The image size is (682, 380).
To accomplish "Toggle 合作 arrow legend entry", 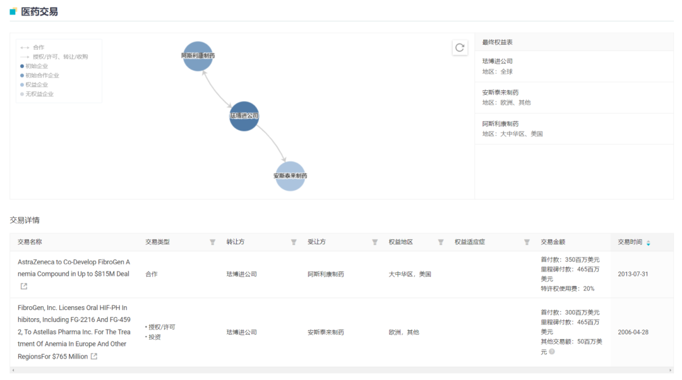I will point(32,47).
